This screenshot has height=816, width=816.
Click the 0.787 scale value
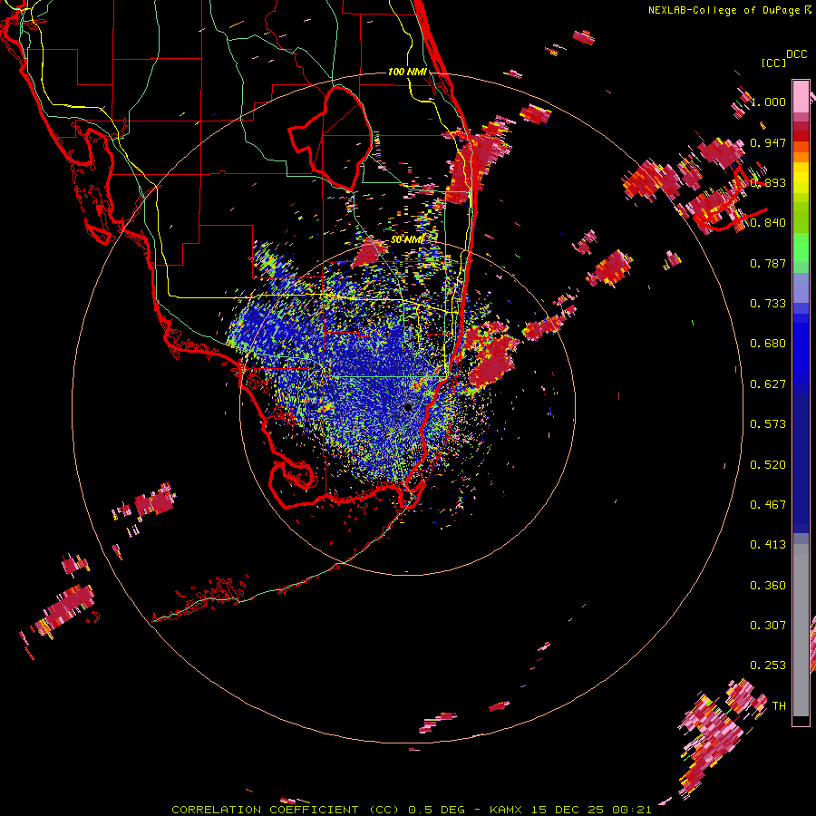(x=768, y=263)
